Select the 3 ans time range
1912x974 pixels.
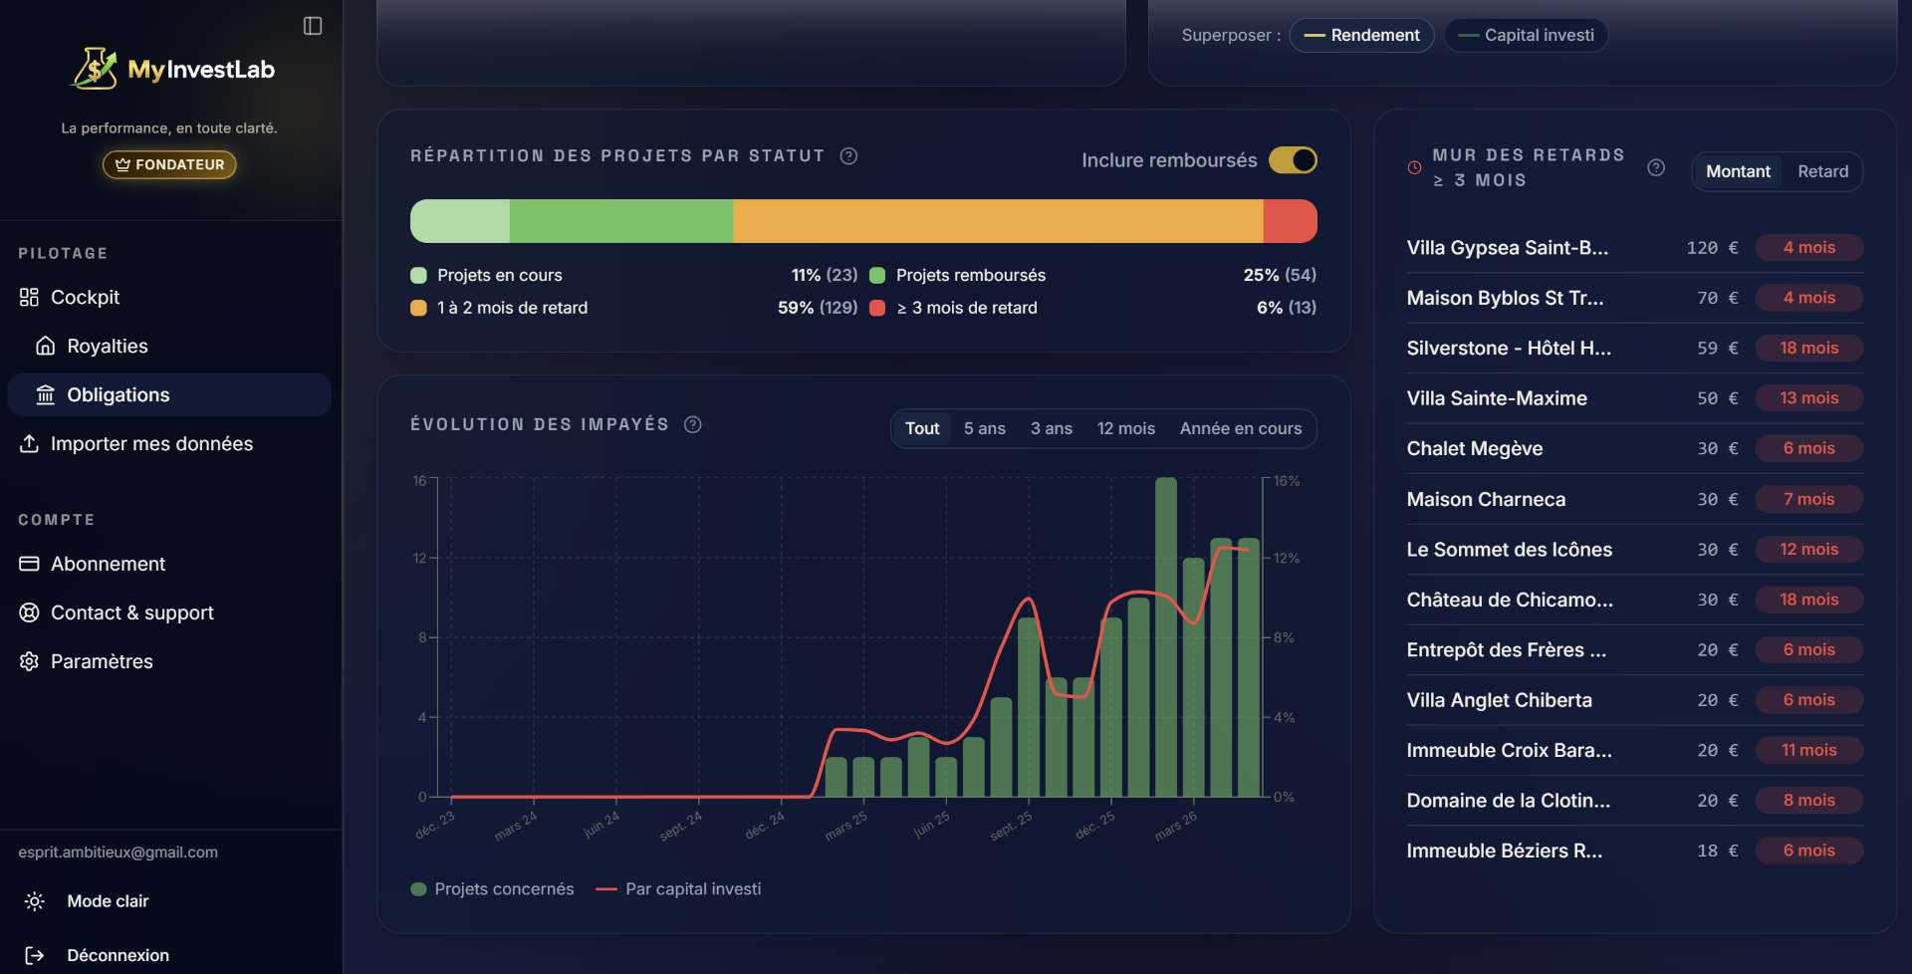tap(1051, 428)
